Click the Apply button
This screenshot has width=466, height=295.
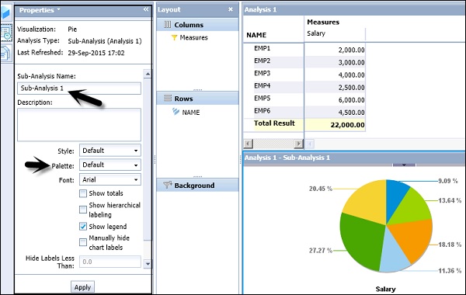pos(82,287)
